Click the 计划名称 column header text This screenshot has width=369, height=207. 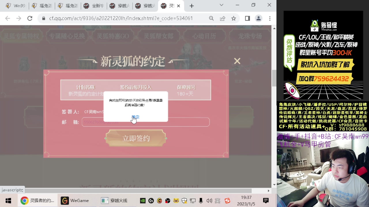click(x=85, y=87)
